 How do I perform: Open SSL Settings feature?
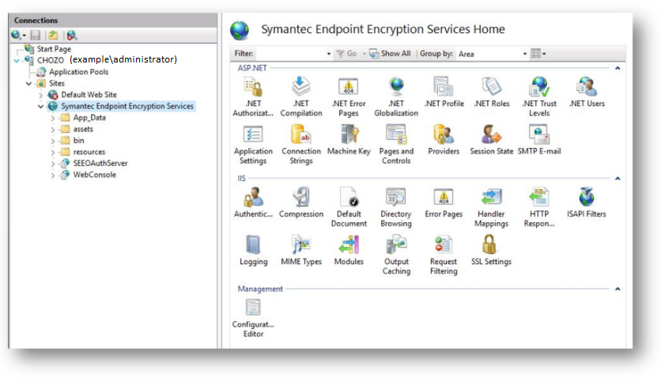point(491,251)
